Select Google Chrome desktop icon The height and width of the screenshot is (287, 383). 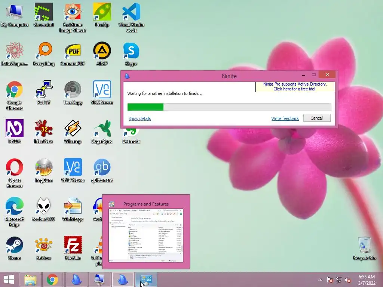click(x=15, y=95)
